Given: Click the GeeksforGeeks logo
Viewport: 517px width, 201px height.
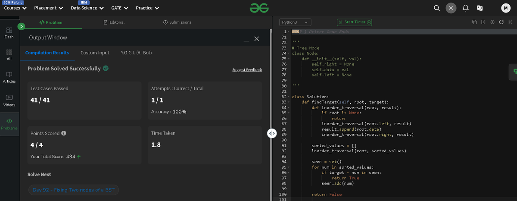Looking at the screenshot, I should pyautogui.click(x=259, y=8).
